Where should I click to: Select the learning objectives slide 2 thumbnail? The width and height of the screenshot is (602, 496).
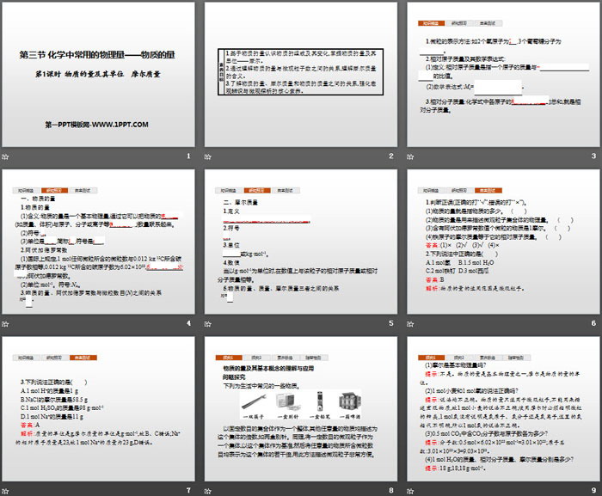coord(300,76)
